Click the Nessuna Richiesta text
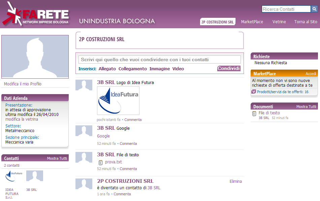The width and height of the screenshot is (320, 201). (x=270, y=63)
